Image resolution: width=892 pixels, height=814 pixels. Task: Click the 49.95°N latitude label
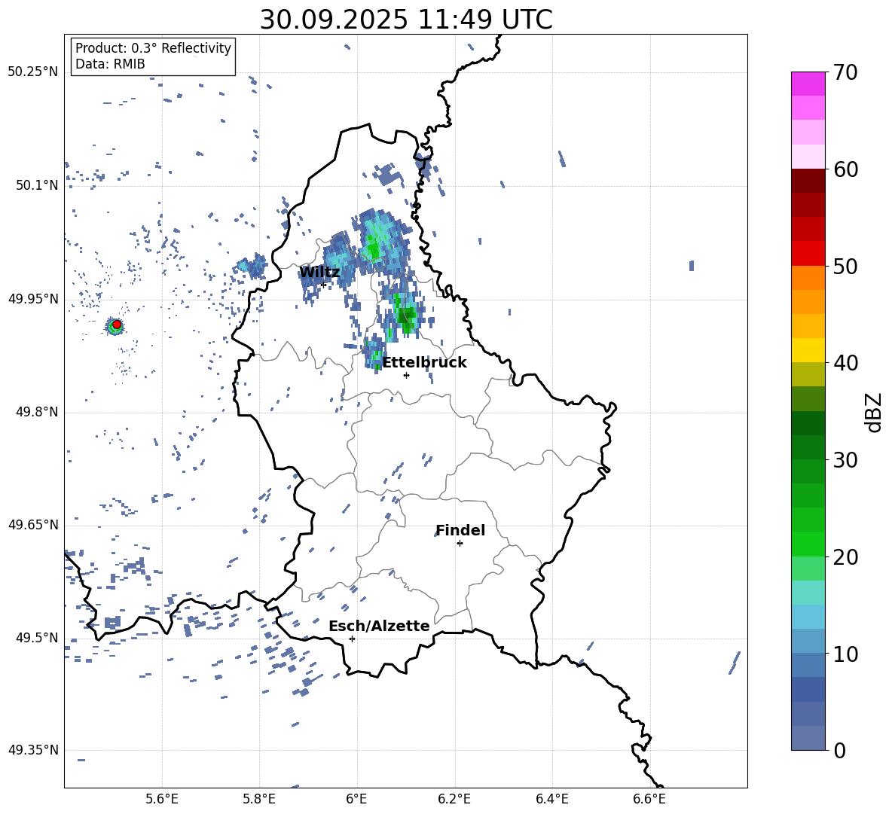coord(33,299)
